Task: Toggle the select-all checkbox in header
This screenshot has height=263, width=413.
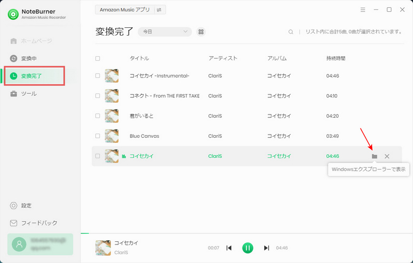Action: 98,58
